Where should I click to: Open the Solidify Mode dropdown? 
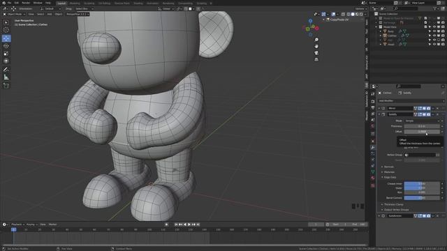click(x=422, y=121)
